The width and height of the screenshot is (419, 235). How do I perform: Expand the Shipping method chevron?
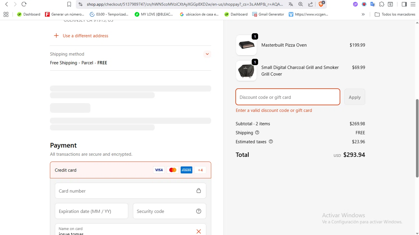point(207,54)
